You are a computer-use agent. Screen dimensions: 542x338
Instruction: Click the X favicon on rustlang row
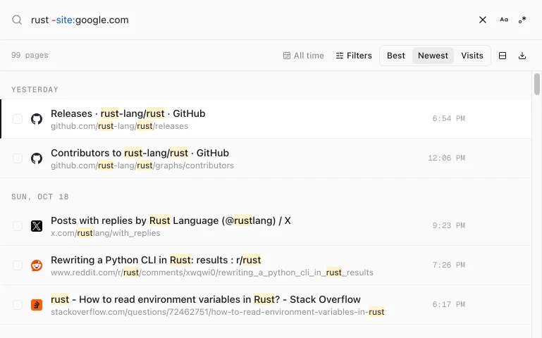(x=37, y=226)
